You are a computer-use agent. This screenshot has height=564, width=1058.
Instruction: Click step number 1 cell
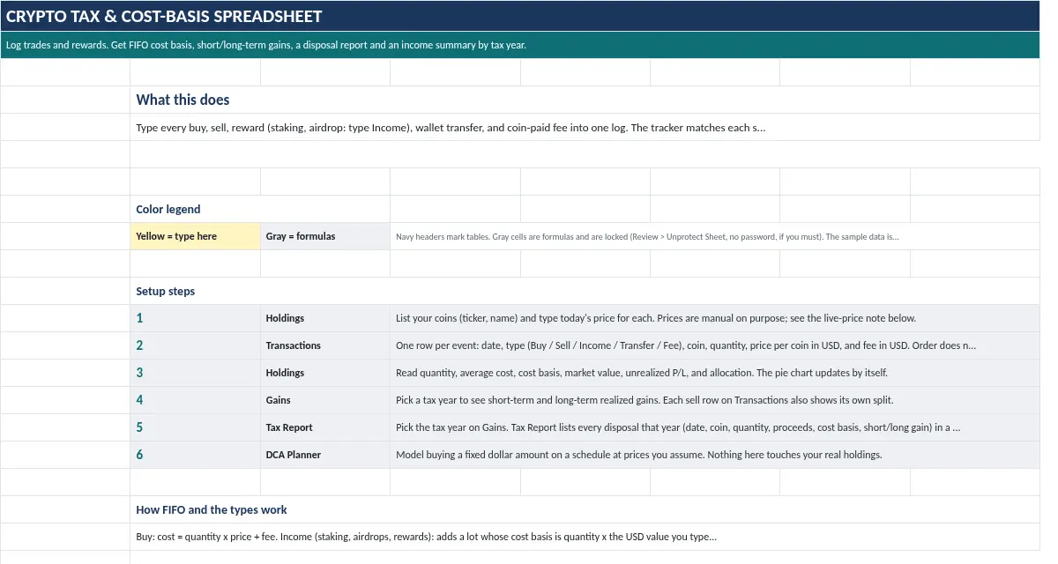tap(195, 318)
